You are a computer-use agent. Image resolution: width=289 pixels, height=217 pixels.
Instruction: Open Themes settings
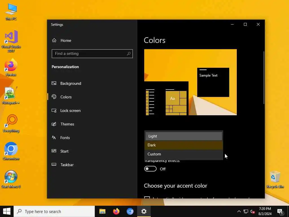pos(63,124)
